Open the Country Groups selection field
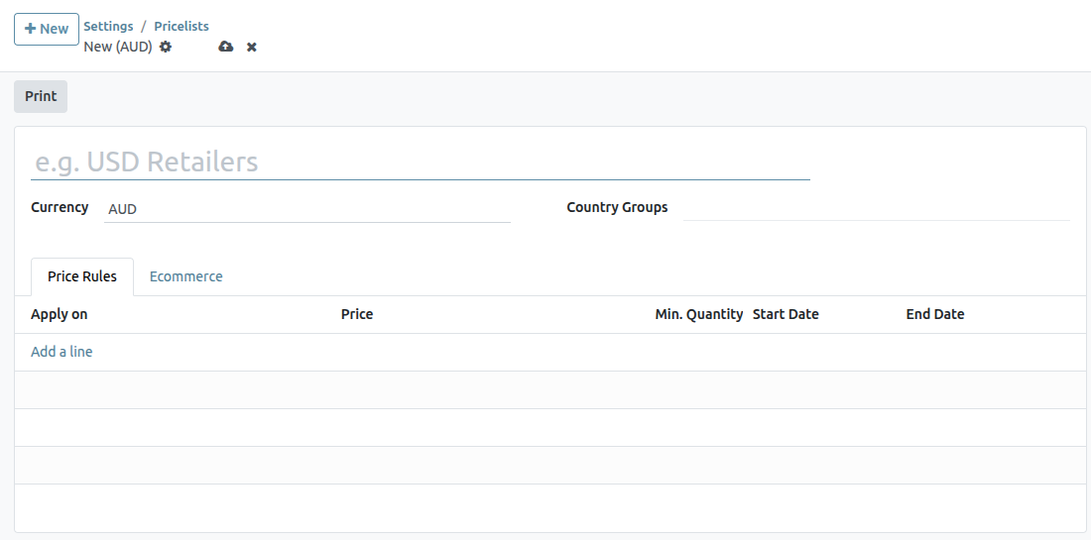The height and width of the screenshot is (540, 1091). tap(876, 208)
